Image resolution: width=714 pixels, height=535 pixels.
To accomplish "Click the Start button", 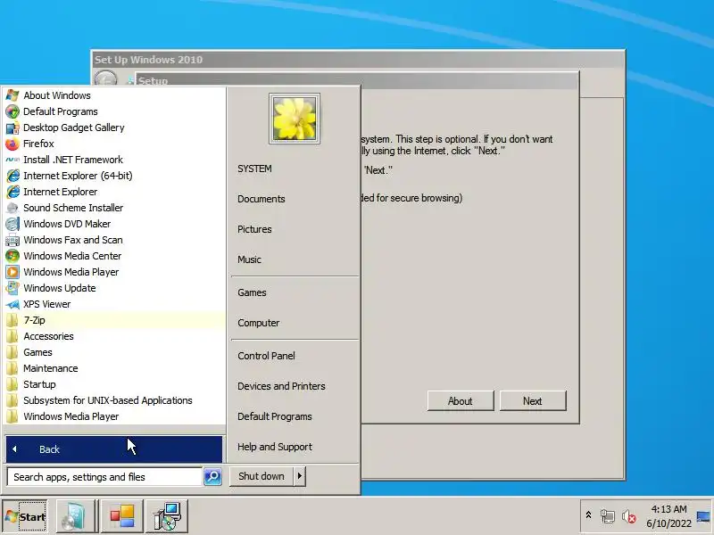I will tap(25, 516).
